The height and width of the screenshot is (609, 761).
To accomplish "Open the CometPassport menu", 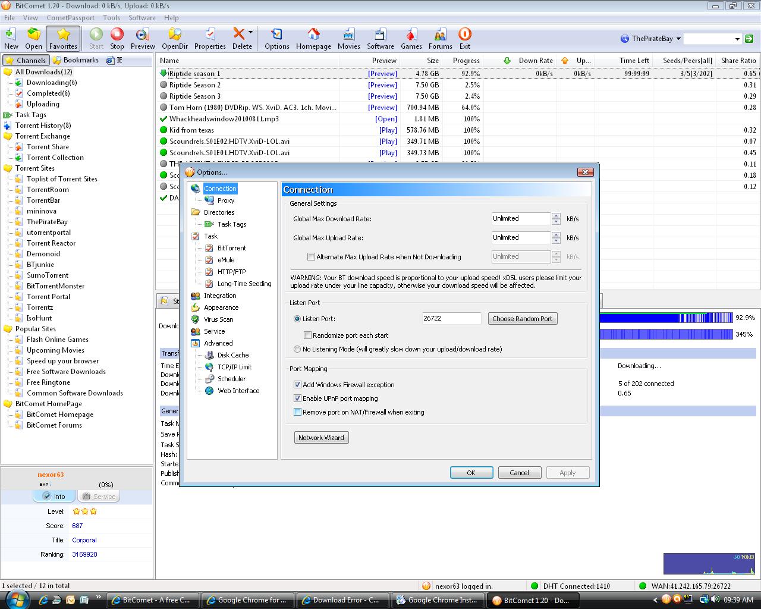I will coord(70,18).
